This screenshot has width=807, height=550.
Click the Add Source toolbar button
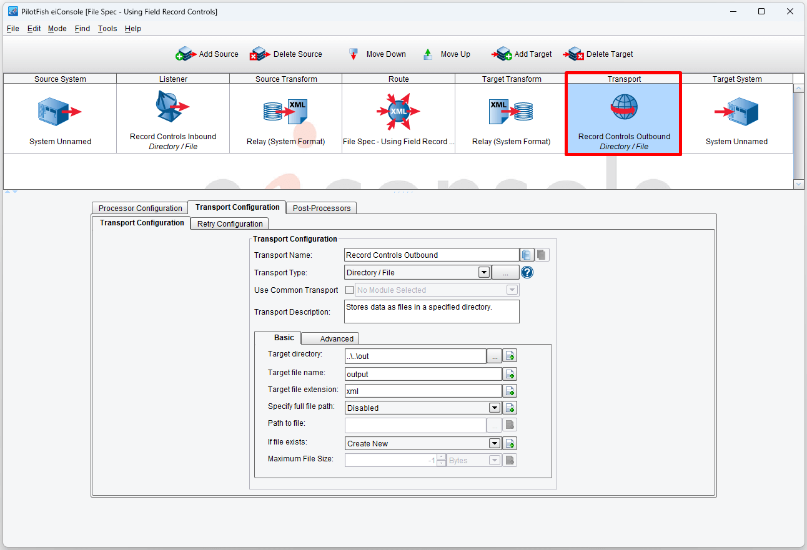[207, 54]
